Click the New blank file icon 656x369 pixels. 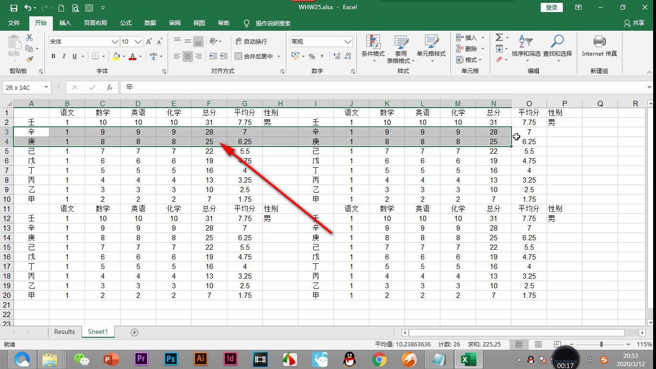click(x=61, y=8)
